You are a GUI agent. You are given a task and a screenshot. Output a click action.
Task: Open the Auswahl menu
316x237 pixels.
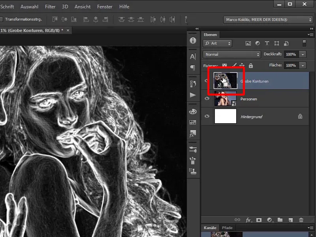29,7
